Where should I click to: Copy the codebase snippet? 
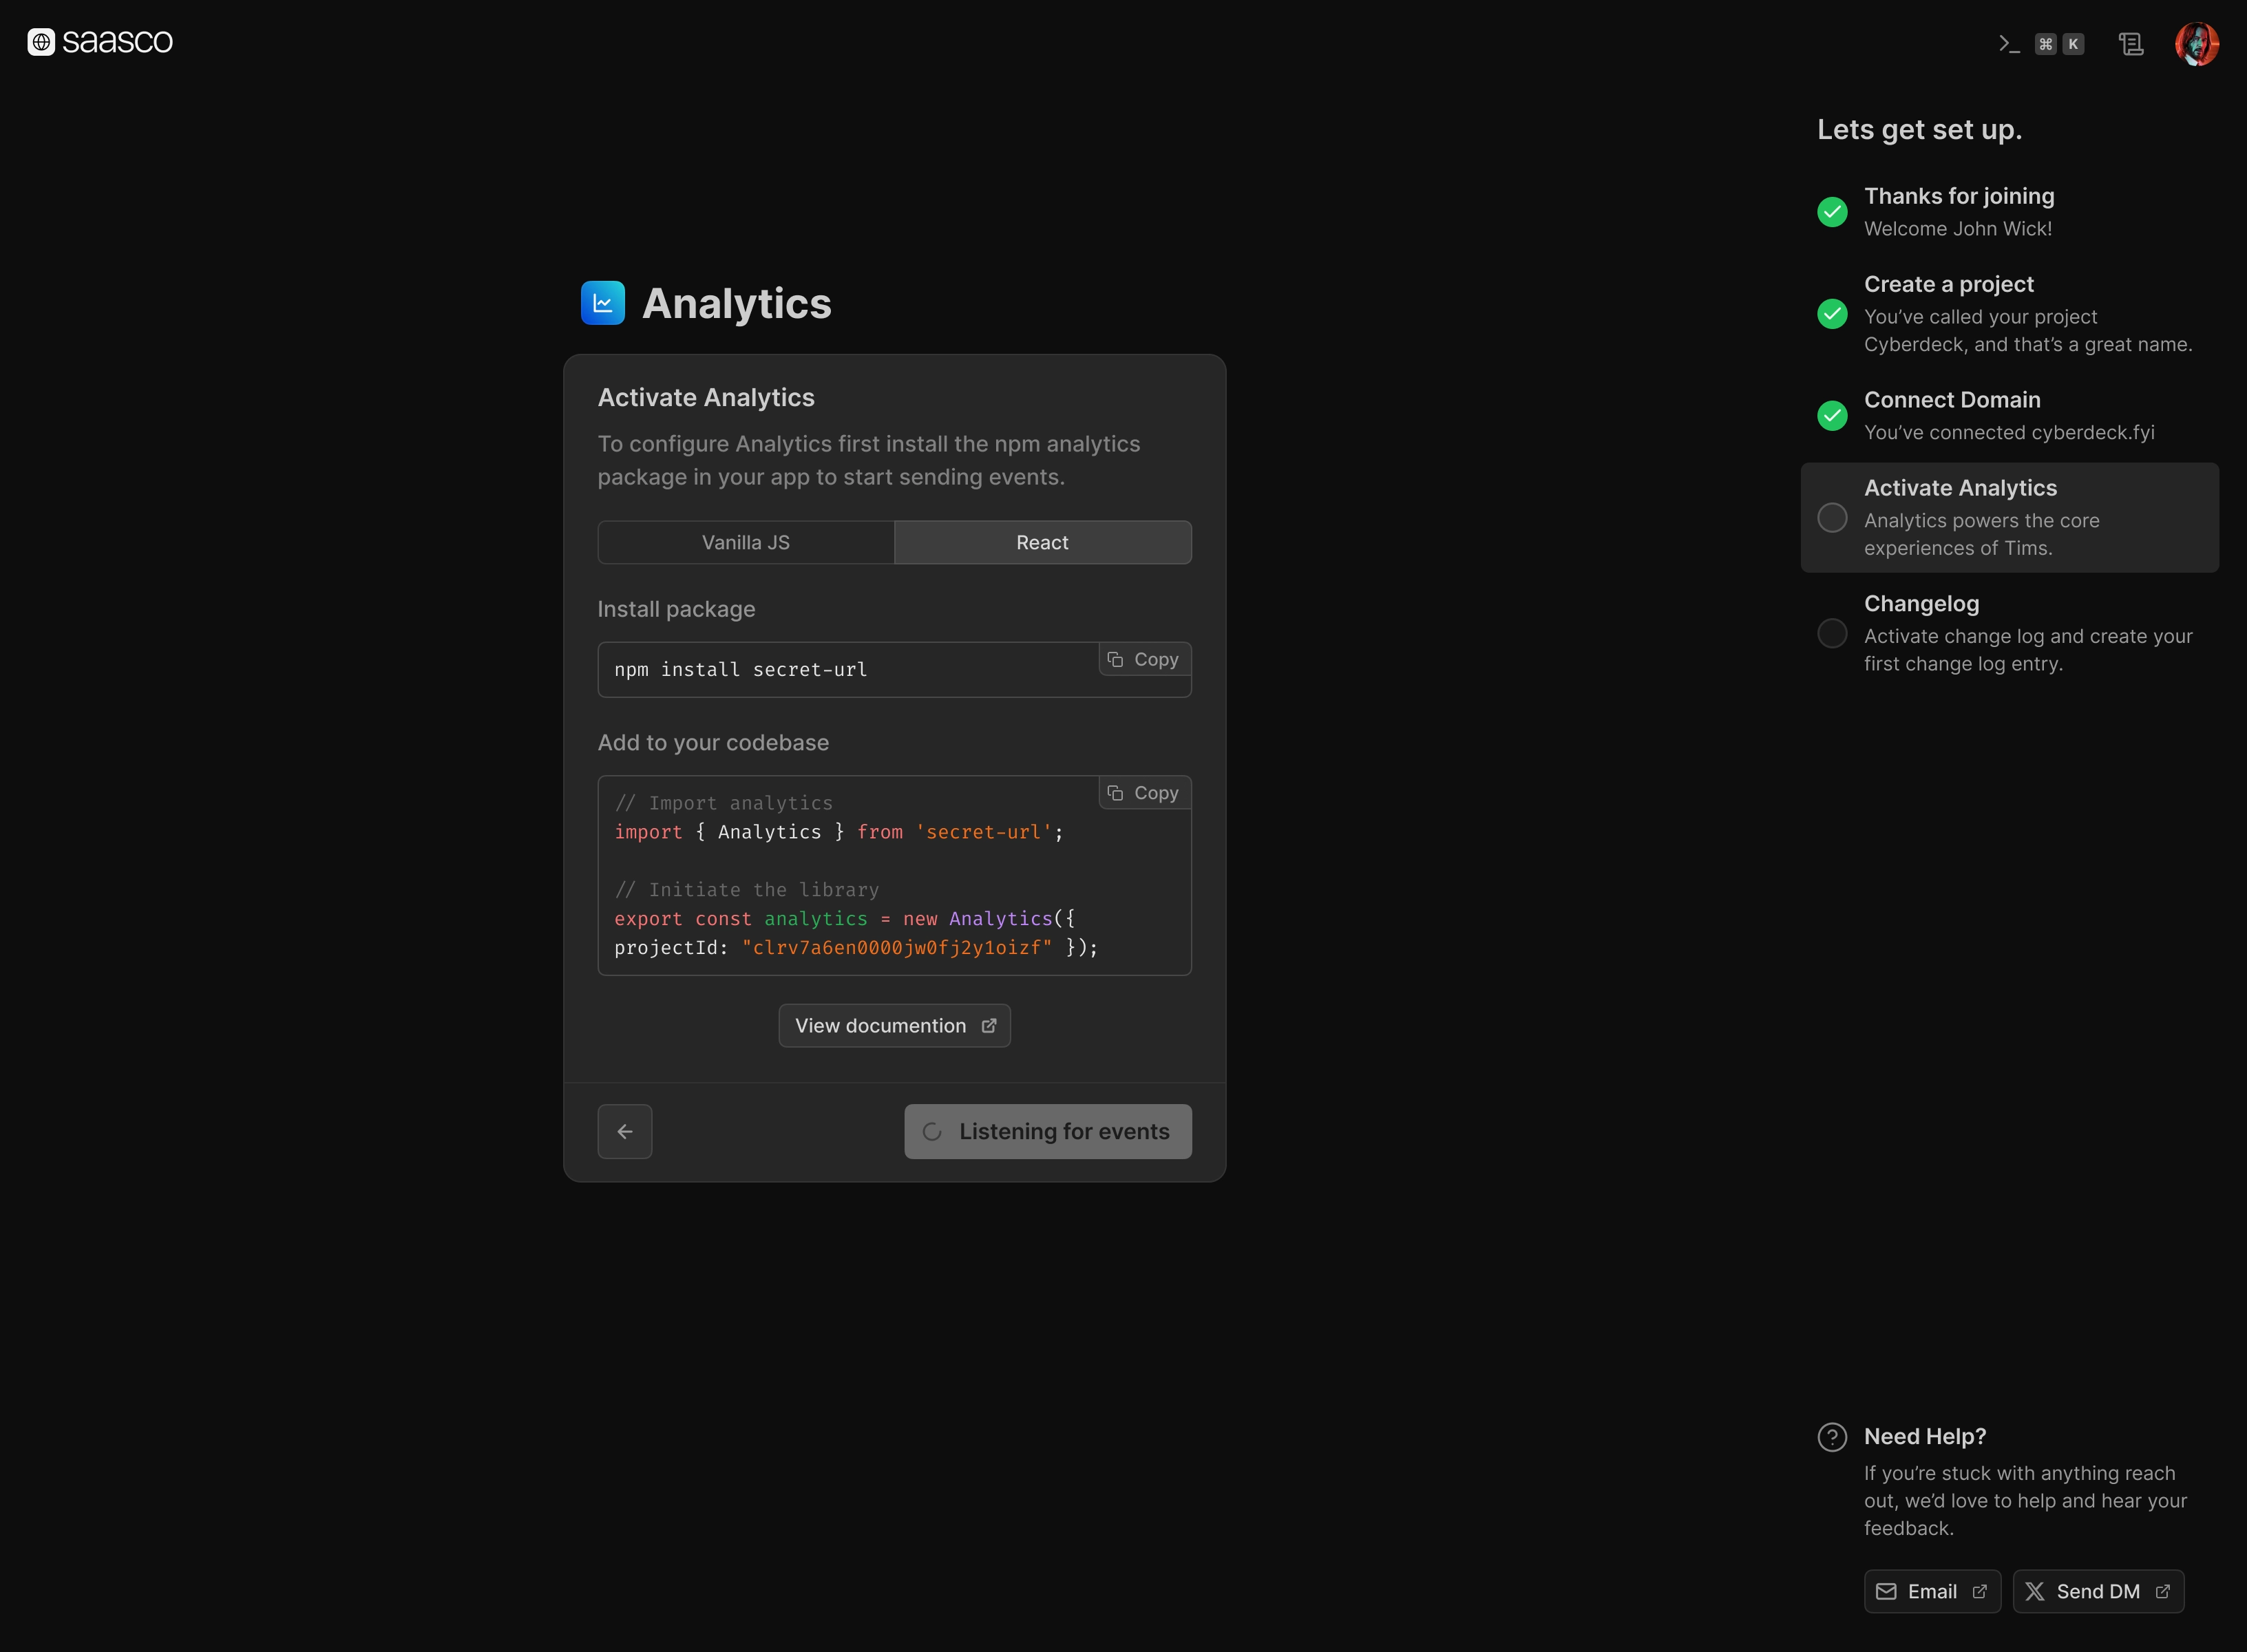(x=1144, y=793)
